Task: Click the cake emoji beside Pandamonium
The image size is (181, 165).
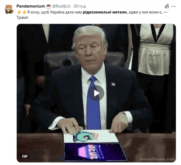Action: point(49,6)
